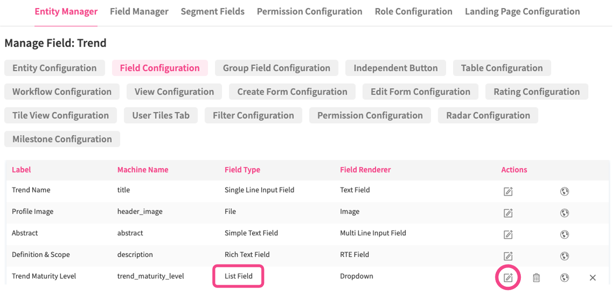The height and width of the screenshot is (291, 613).
Task: Go to Landing Page Configuration tab
Action: [x=522, y=12]
